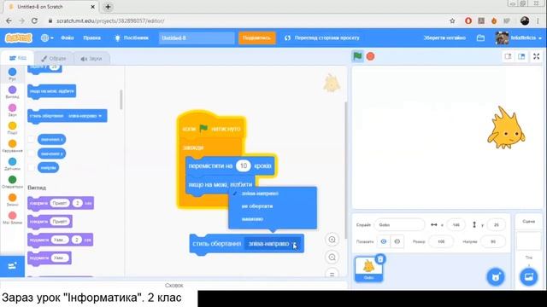Open the account user menu
547x307 pixels.
point(519,38)
